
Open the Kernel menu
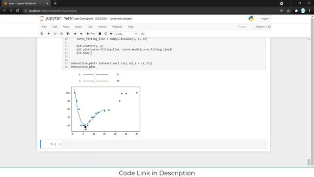pyautogui.click(x=103, y=27)
